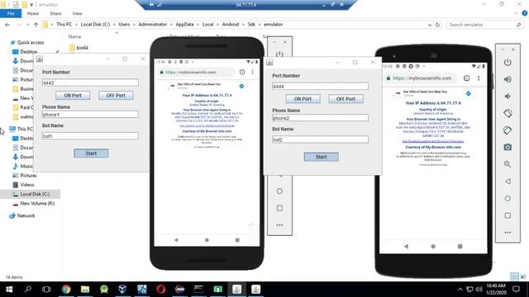Image resolution: width=529 pixels, height=297 pixels.
Task: Click Sdk in Explorer address path
Action: point(251,24)
